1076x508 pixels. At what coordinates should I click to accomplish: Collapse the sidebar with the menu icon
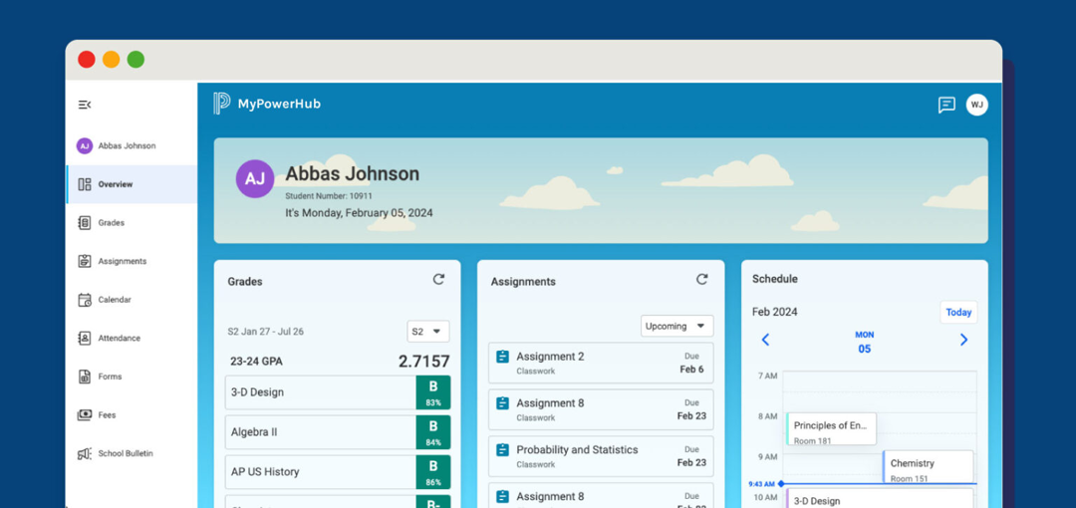85,105
